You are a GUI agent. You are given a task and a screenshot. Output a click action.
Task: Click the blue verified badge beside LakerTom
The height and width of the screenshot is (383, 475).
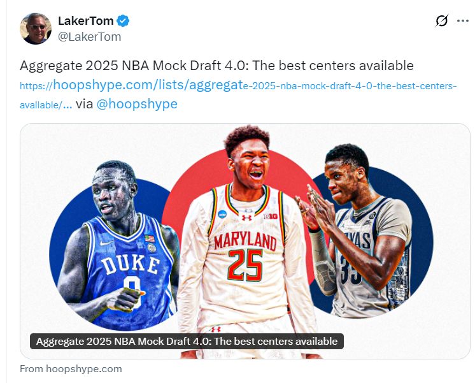pyautogui.click(x=123, y=21)
